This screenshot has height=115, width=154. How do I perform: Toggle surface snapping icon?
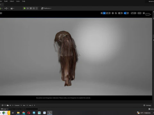click(116, 13)
